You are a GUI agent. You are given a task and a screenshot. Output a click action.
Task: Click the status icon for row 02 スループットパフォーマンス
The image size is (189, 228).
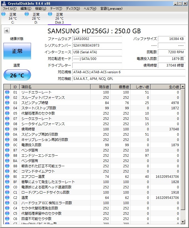(x=7, y=97)
